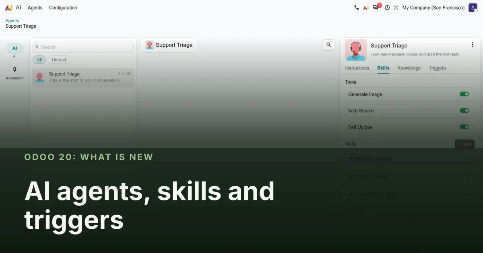Select the Unread conversations filter
The image size is (483, 253).
pyautogui.click(x=59, y=60)
